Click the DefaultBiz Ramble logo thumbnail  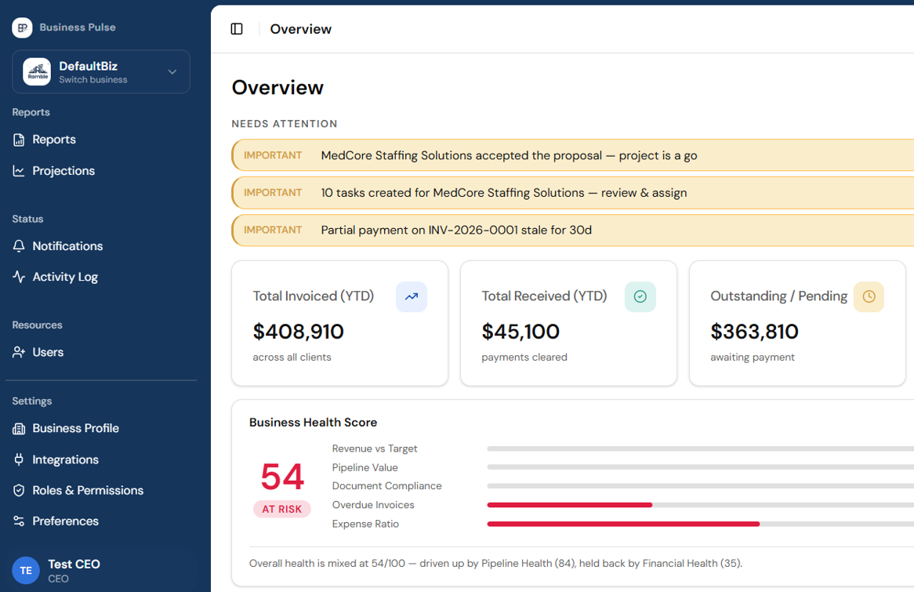pos(37,71)
